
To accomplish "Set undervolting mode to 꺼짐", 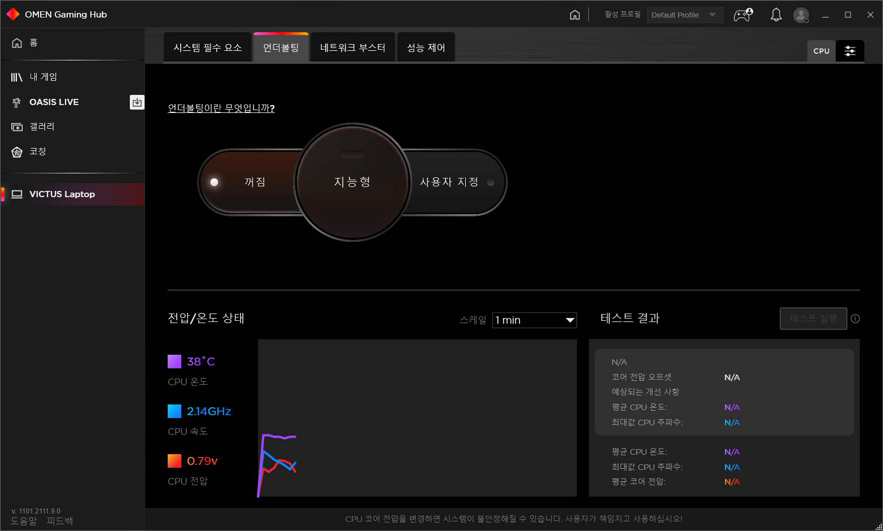I will click(x=248, y=182).
